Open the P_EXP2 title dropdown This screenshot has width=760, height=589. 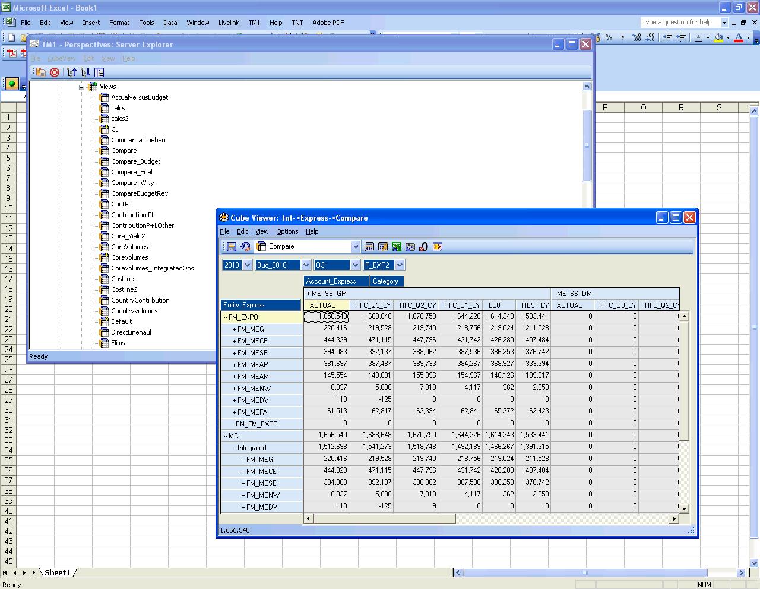pos(400,265)
